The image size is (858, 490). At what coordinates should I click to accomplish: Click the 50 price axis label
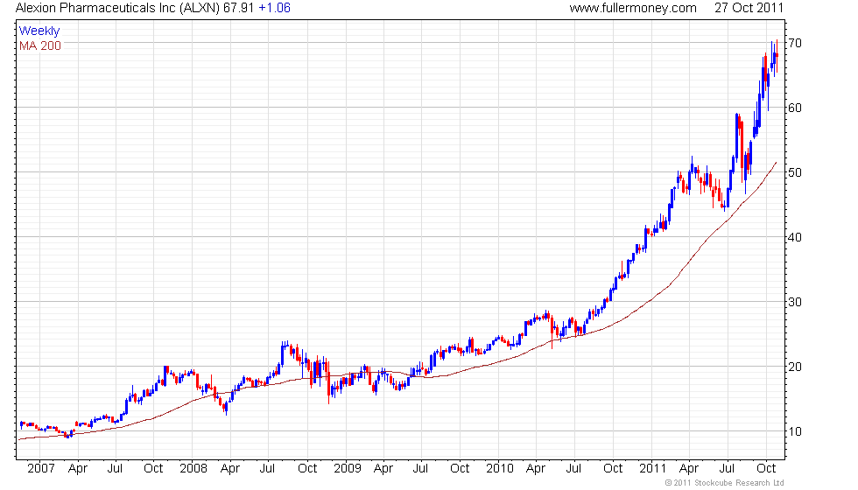point(795,173)
